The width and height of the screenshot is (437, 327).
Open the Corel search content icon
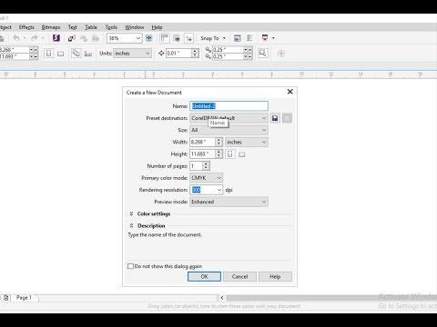[56, 38]
